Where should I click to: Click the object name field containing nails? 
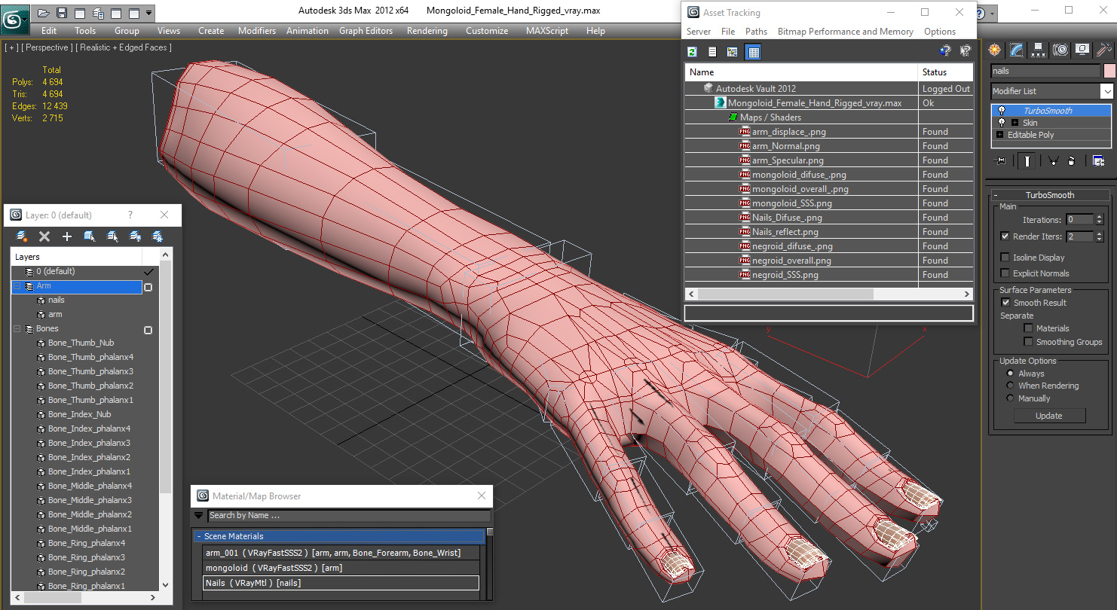pos(1045,71)
